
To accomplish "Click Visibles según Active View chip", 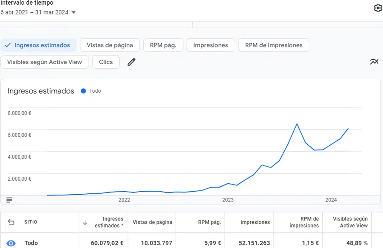I will tap(44, 62).
